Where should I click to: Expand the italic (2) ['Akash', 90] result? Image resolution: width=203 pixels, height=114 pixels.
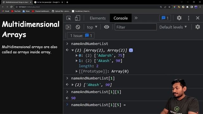tap(73, 85)
